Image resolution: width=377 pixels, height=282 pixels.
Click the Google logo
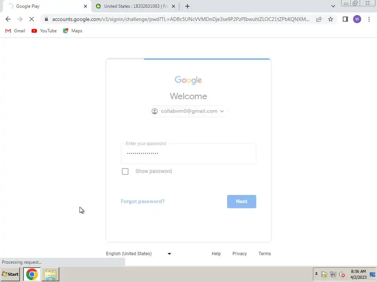pos(188,80)
